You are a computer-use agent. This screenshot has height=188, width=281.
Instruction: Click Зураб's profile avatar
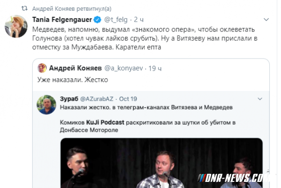point(46,105)
